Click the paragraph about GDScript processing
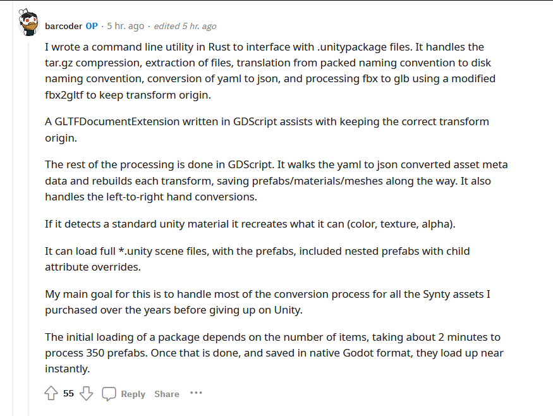Screen dimensions: 553x416 tap(276, 181)
